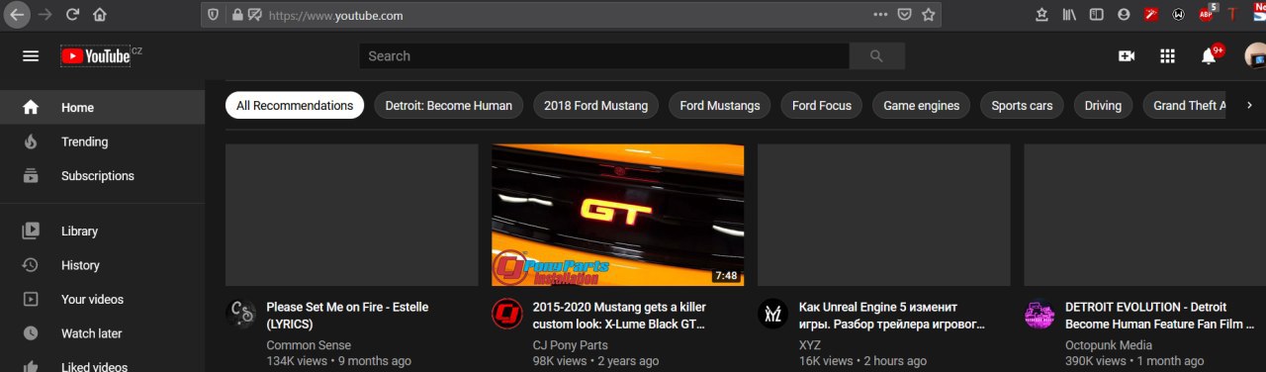Open Trending in the sidebar

click(x=103, y=141)
